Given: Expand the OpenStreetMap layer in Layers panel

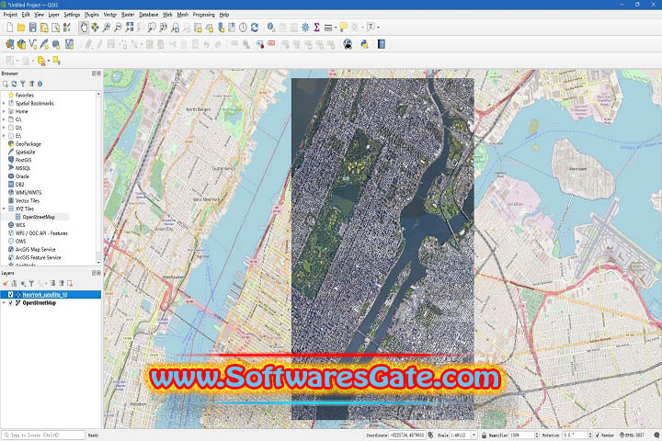Looking at the screenshot, I should point(4,303).
